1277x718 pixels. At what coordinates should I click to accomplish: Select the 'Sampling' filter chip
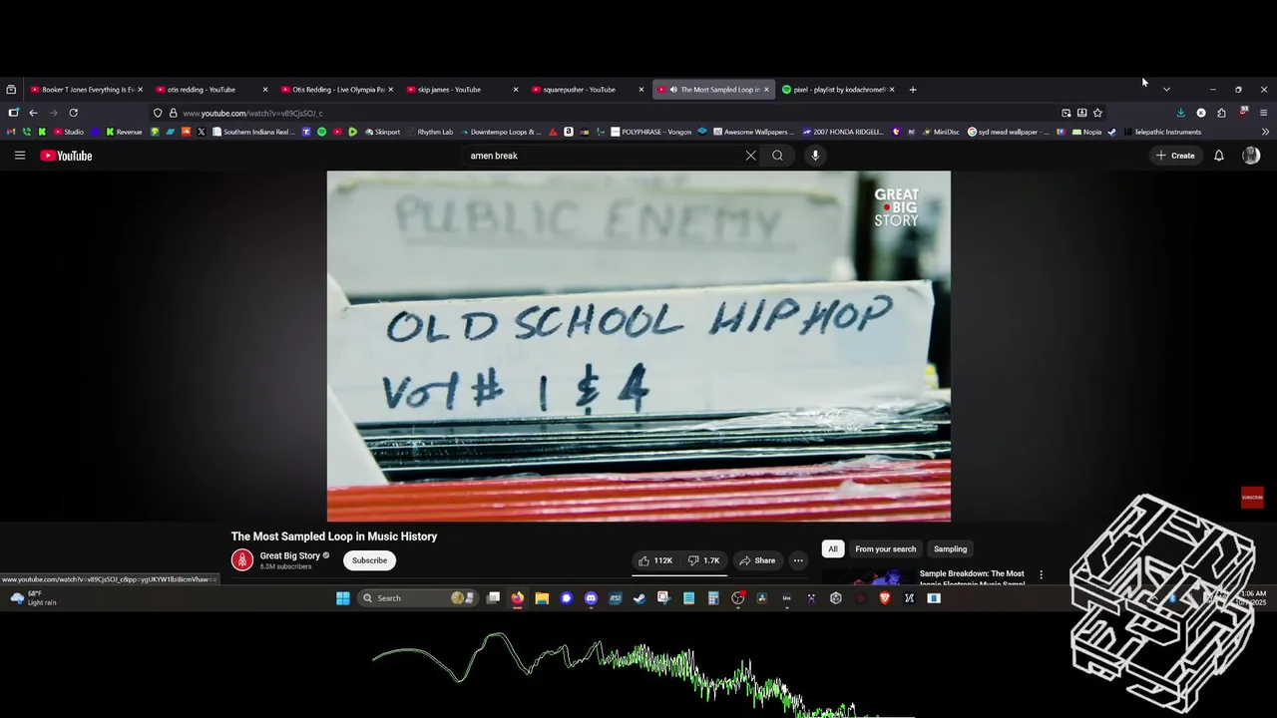click(x=950, y=548)
